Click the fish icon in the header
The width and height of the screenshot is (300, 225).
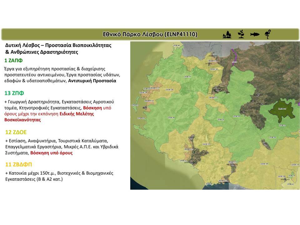tap(255, 34)
